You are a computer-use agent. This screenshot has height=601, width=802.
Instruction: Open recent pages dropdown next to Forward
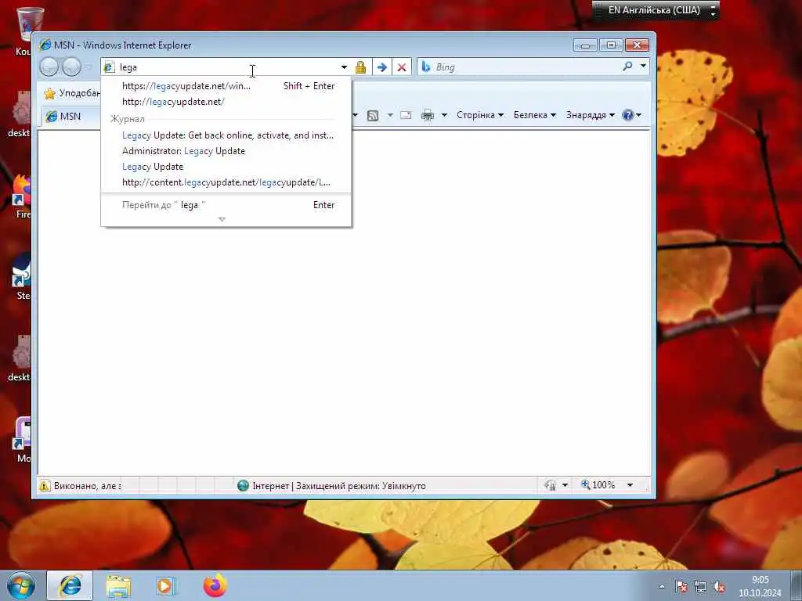[x=88, y=67]
